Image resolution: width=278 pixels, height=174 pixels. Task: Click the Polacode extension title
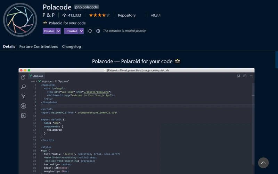[57, 7]
